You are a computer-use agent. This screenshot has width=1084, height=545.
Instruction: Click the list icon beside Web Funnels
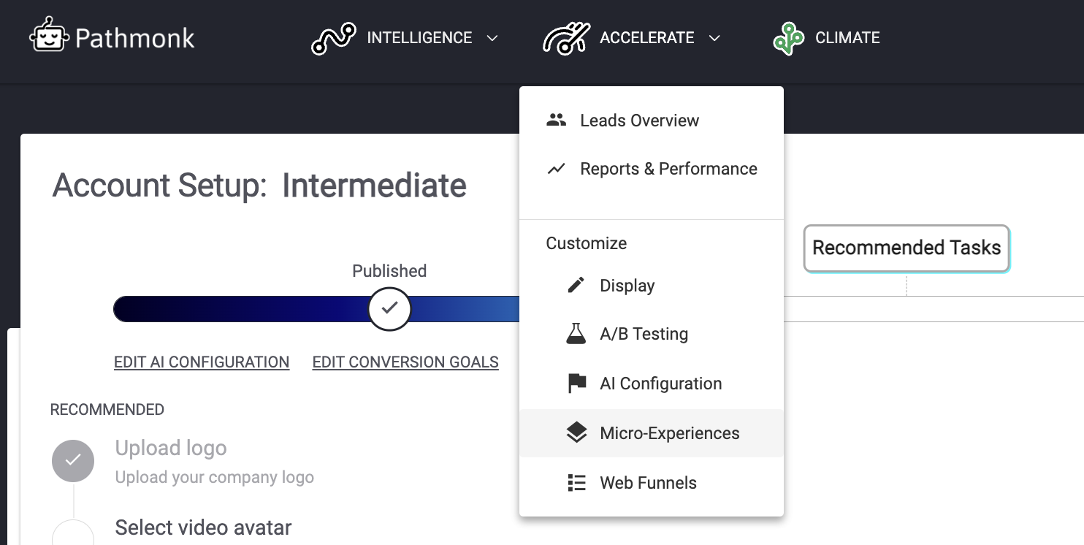point(576,483)
